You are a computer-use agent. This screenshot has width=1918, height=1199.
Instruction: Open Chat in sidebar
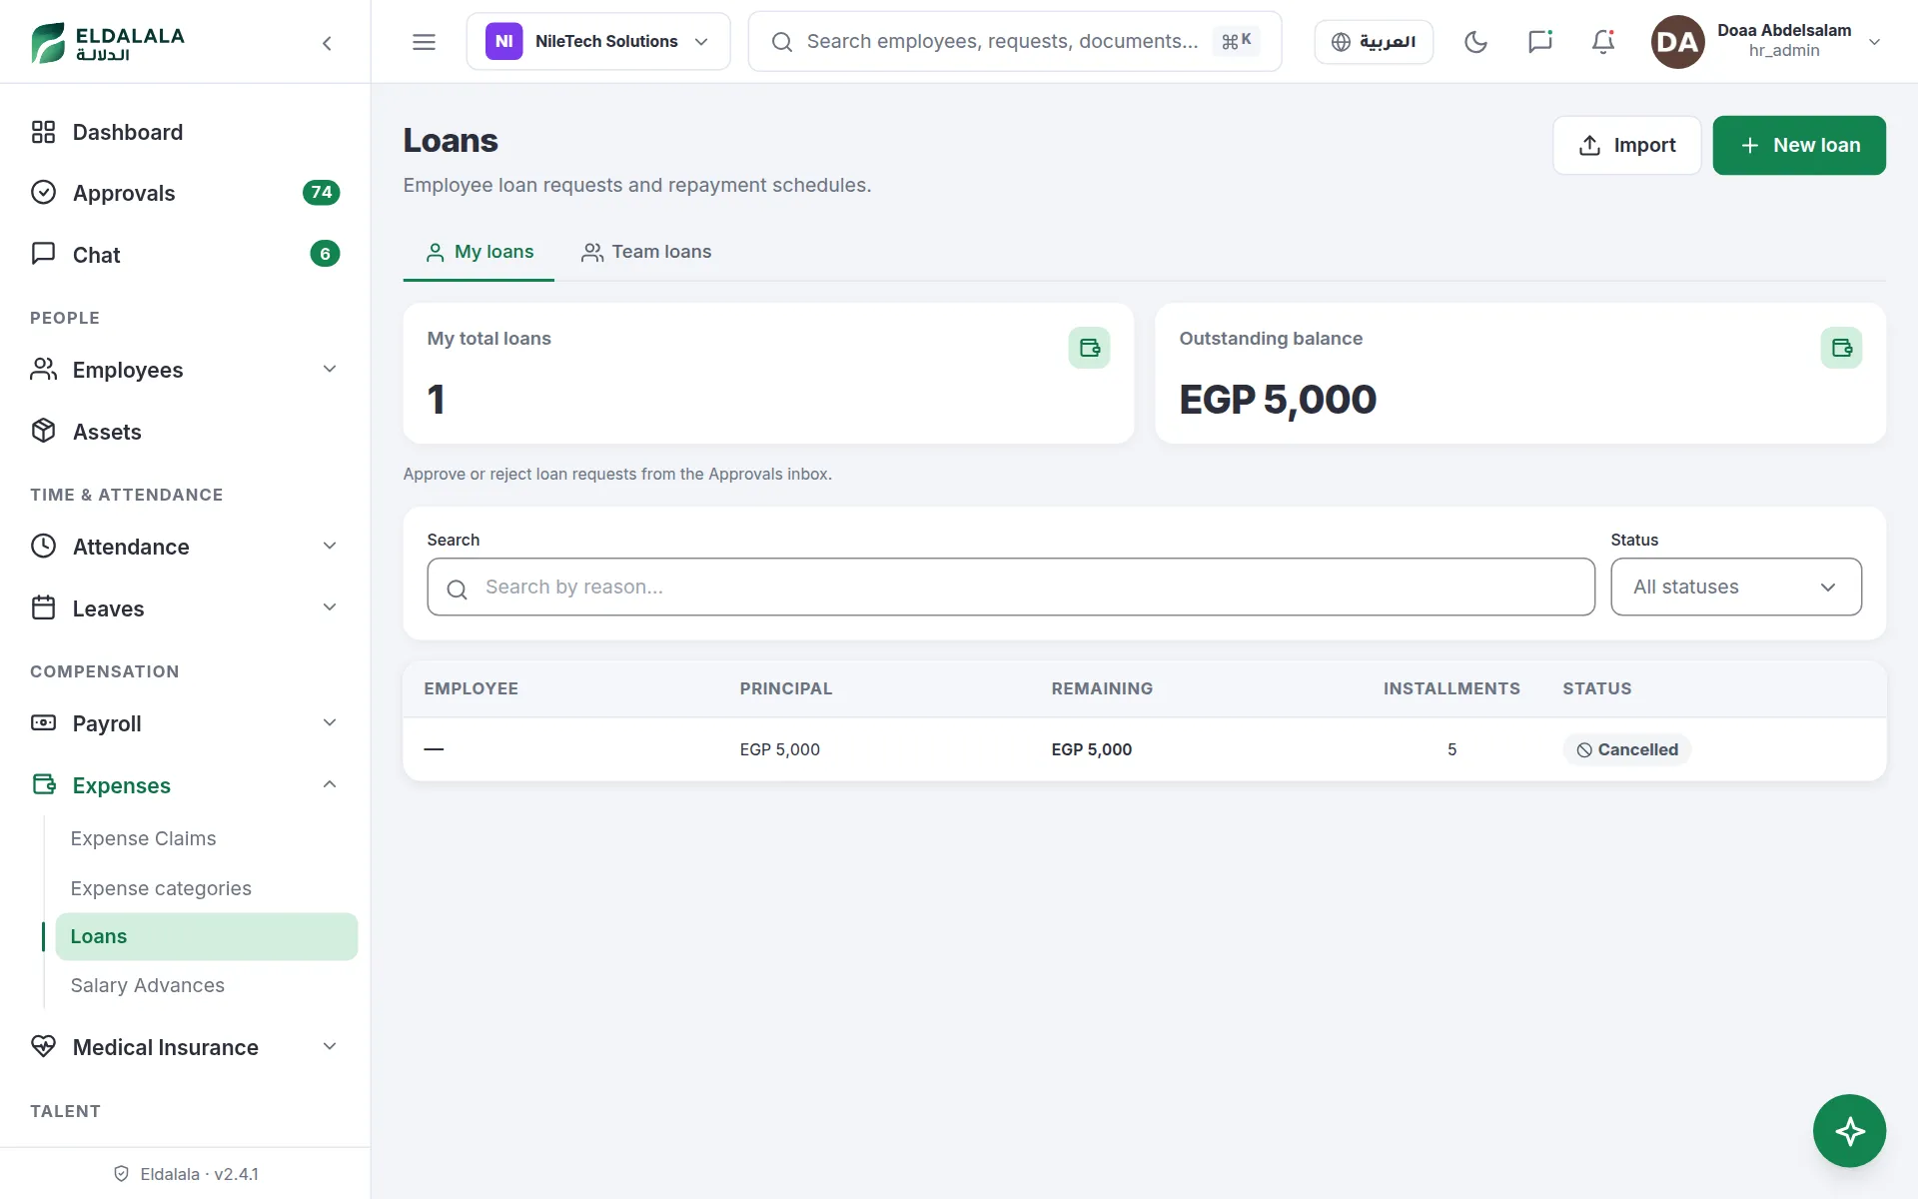[185, 254]
